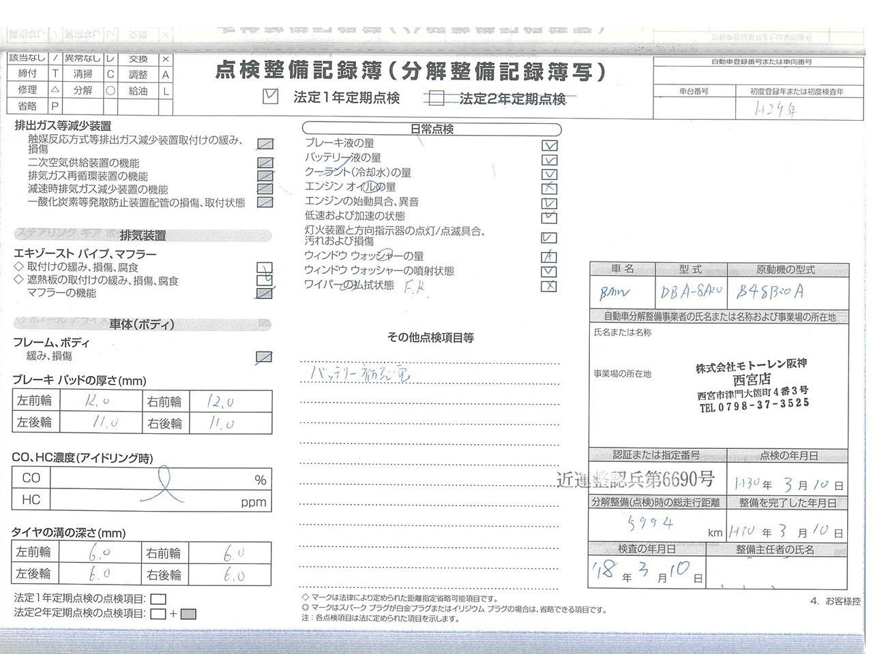Click the 自動車登録番号または車両番号 header
873x654 pixels.
point(762,61)
